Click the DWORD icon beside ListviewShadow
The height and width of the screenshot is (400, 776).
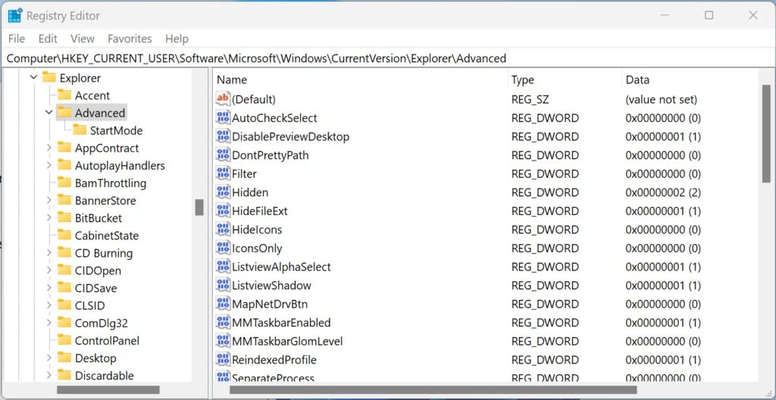tap(224, 285)
